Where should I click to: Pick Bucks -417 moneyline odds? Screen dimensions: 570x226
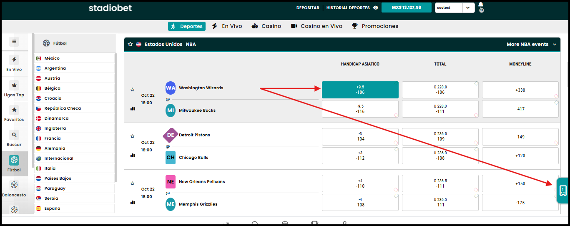(520, 109)
